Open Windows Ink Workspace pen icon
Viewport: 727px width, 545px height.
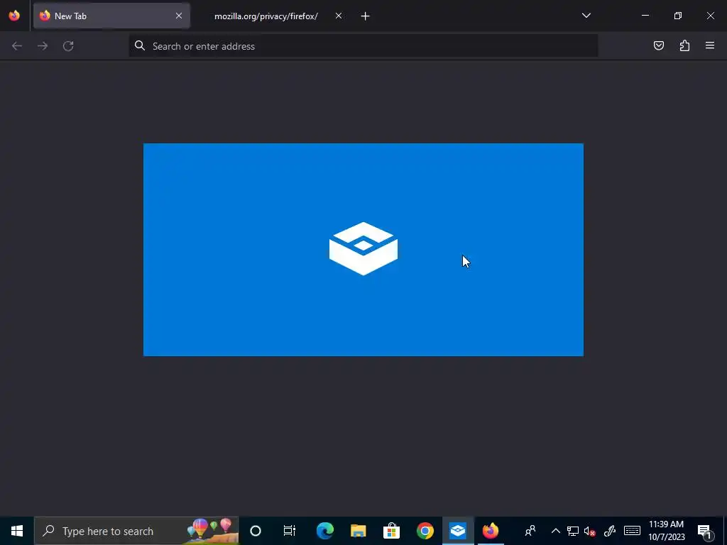[610, 531]
